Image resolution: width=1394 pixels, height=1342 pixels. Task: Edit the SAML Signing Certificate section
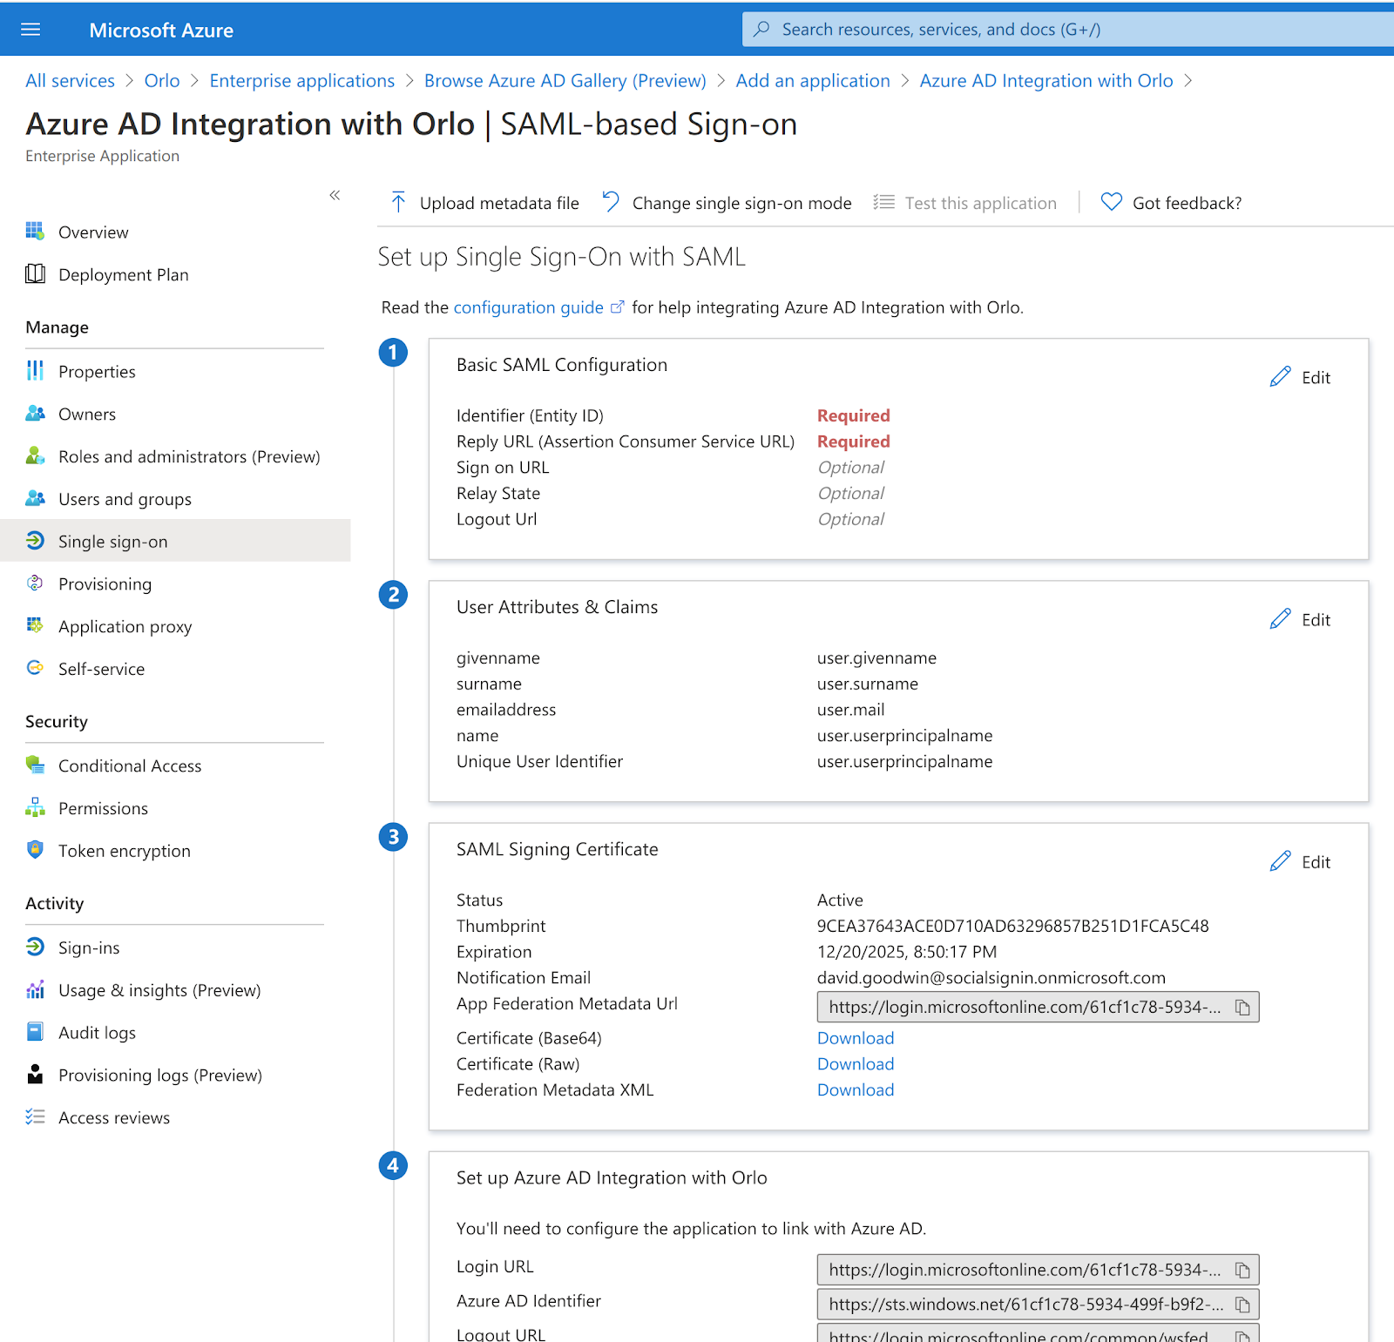[1300, 861]
